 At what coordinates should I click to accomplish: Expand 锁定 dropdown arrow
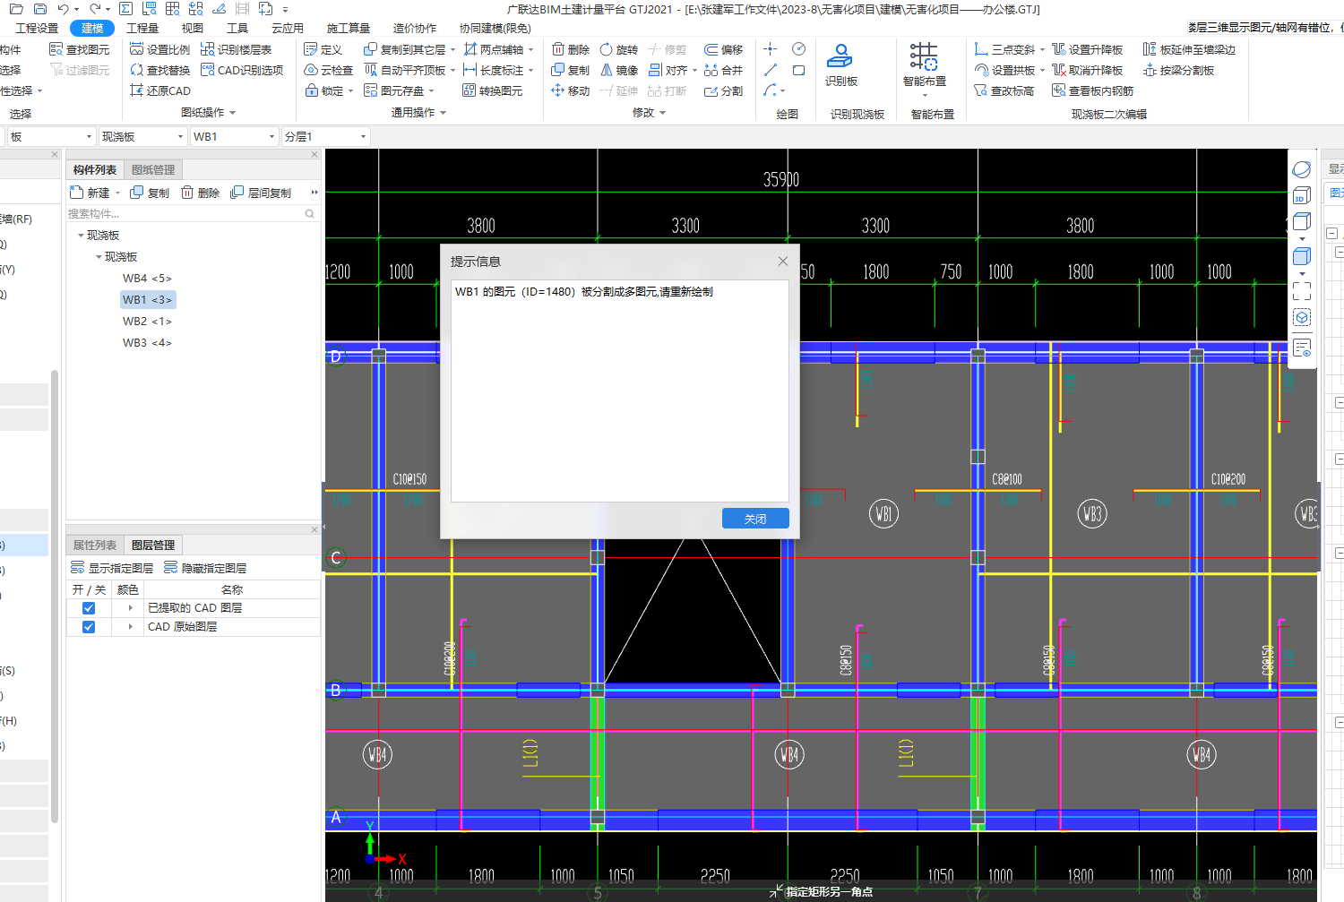(x=350, y=91)
